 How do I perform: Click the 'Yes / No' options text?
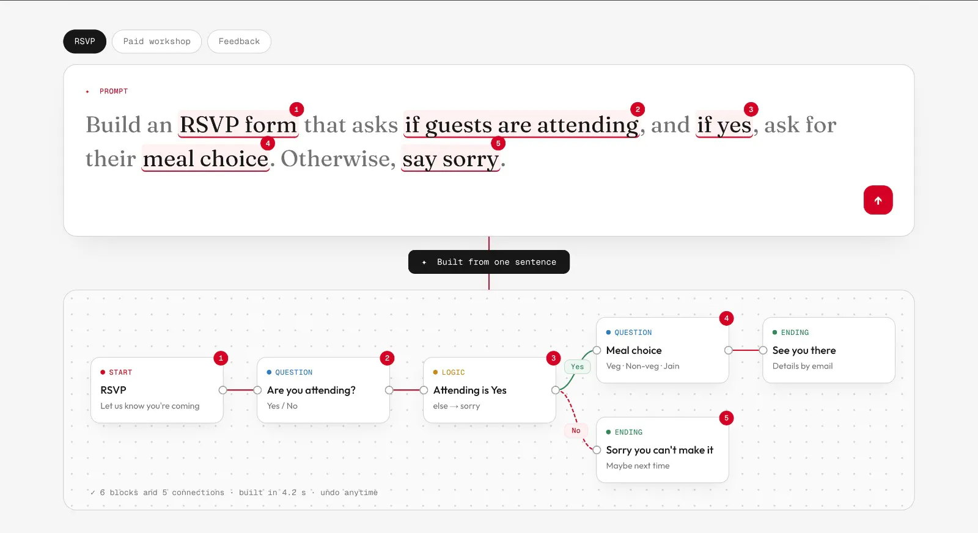[x=282, y=406]
